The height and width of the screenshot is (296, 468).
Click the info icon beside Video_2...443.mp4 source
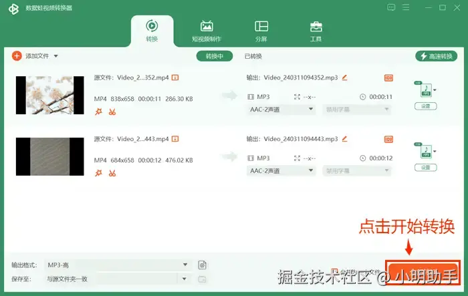[175, 139]
